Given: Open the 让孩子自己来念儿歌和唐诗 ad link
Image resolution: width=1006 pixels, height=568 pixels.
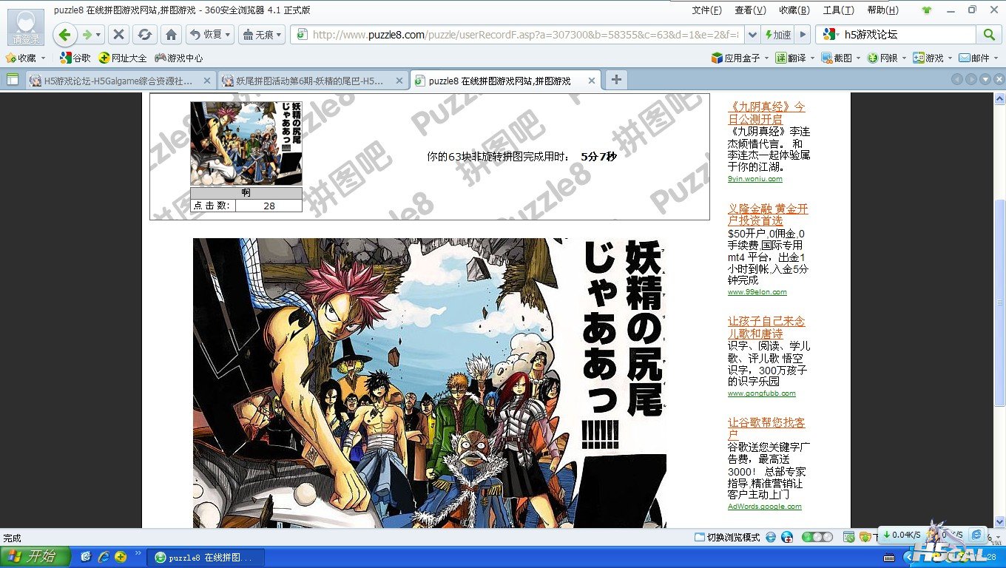Looking at the screenshot, I should 766,328.
